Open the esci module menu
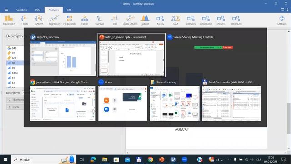 coord(115,20)
